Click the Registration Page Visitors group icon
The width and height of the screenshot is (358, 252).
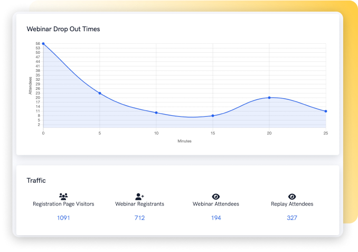click(x=63, y=196)
